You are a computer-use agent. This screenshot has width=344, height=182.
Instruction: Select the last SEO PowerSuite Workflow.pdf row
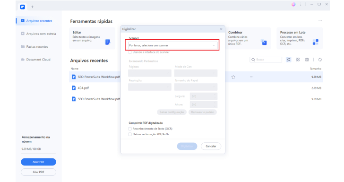[196, 99]
